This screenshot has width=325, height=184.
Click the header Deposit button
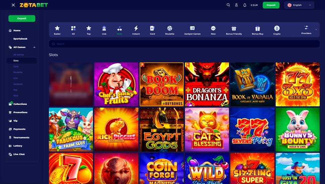tap(271, 5)
